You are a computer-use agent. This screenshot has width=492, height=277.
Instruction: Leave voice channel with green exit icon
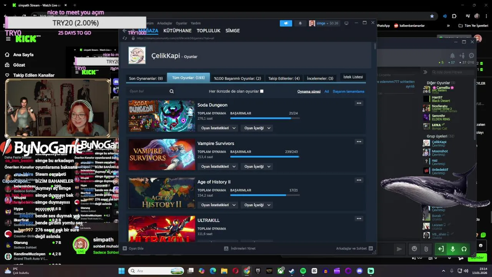pos(441,249)
